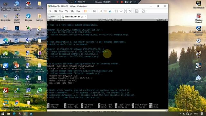This screenshot has width=206, height=116.
Task: Open the Tabs menu
Action: pos(72,11)
